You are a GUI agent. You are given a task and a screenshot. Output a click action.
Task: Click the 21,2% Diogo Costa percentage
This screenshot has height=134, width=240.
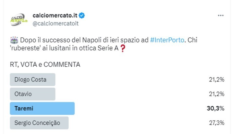(x=217, y=80)
